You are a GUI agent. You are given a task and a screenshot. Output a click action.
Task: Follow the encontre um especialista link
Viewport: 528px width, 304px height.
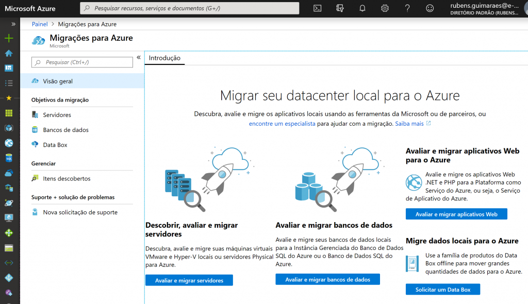pyautogui.click(x=282, y=124)
